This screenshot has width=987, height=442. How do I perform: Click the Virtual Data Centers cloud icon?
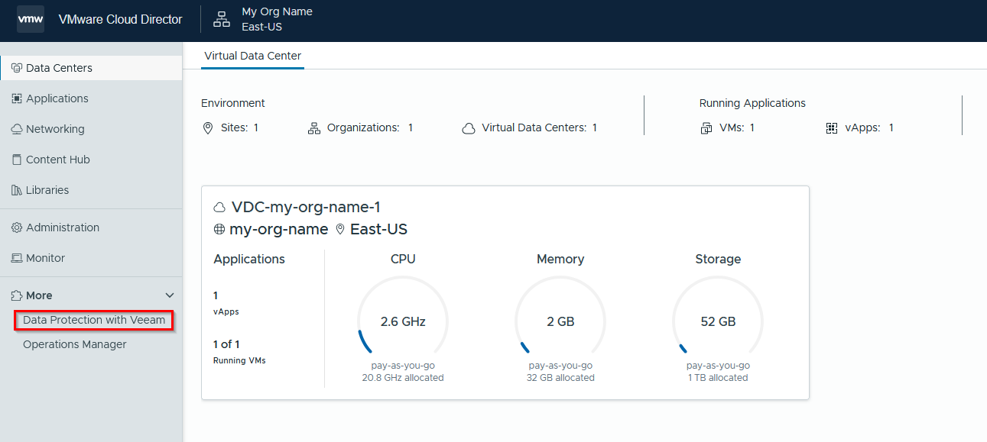point(469,128)
